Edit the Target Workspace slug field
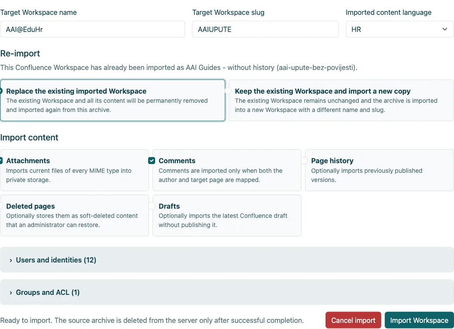The height and width of the screenshot is (329, 454). 265,29
